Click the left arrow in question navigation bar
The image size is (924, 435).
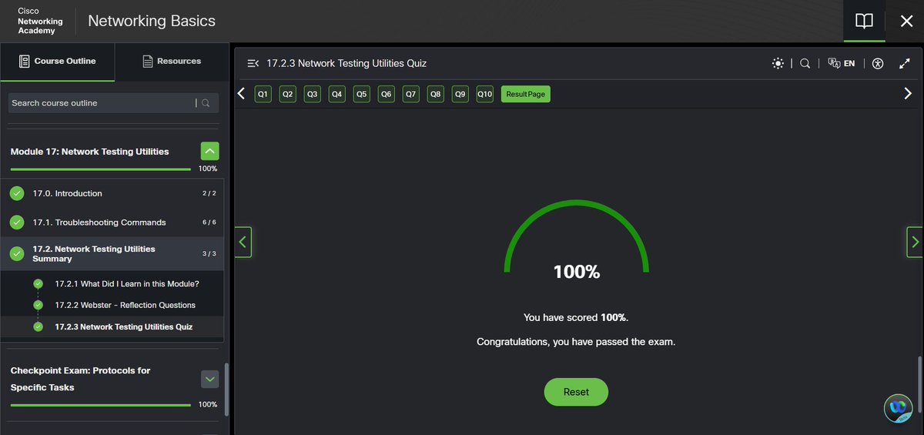click(x=241, y=93)
